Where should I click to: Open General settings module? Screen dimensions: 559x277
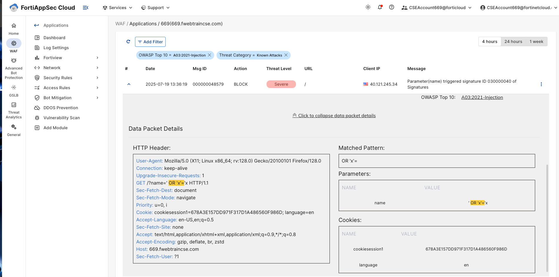coord(14,131)
